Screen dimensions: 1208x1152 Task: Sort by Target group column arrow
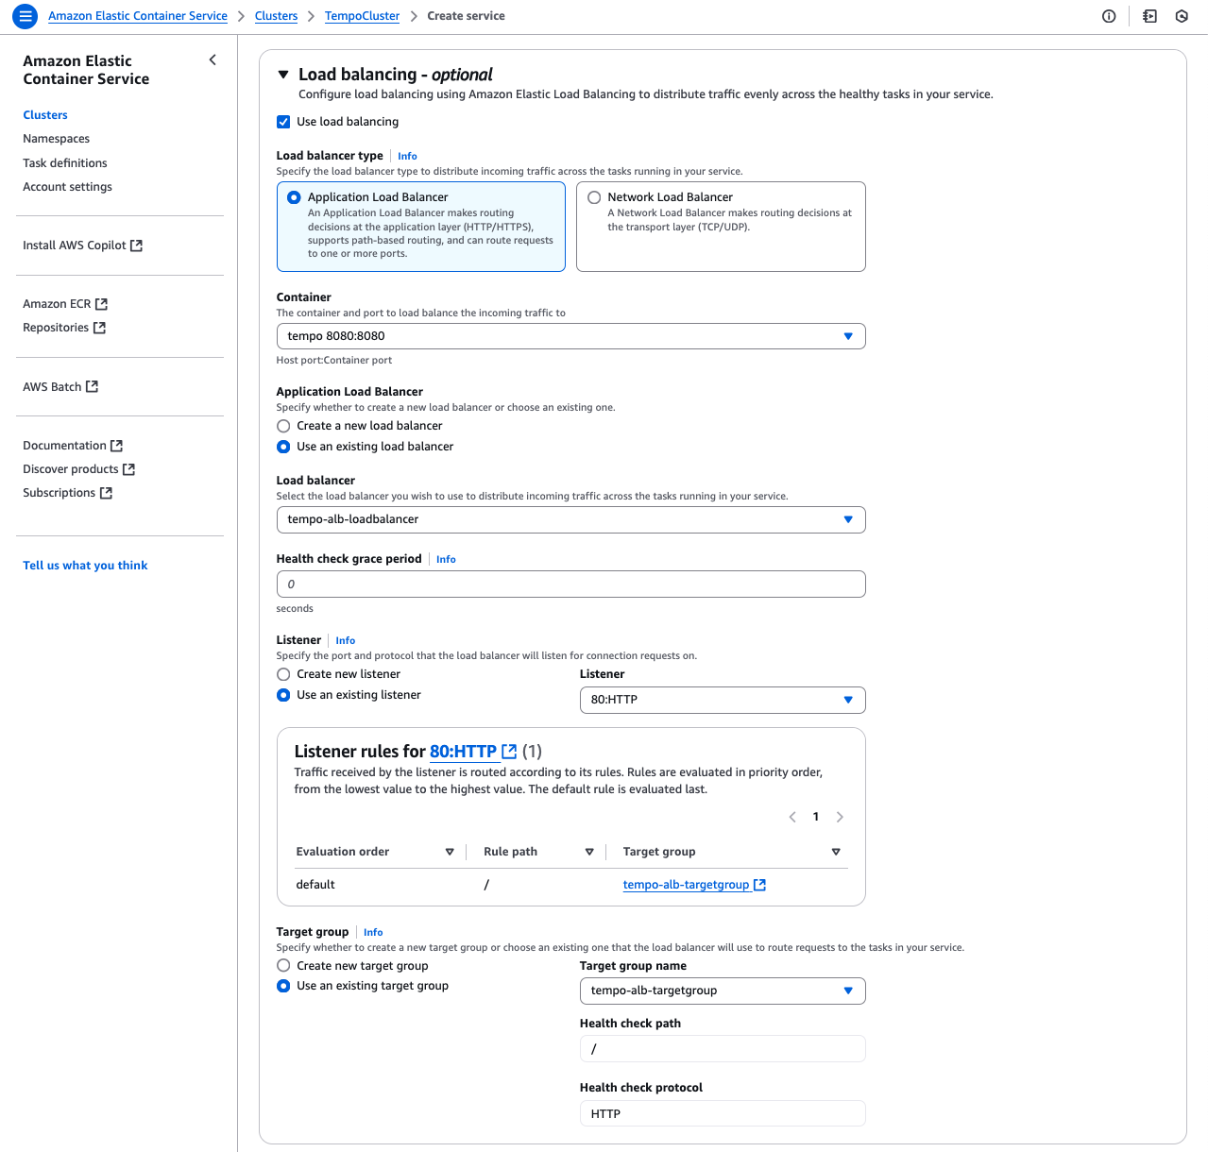click(836, 852)
